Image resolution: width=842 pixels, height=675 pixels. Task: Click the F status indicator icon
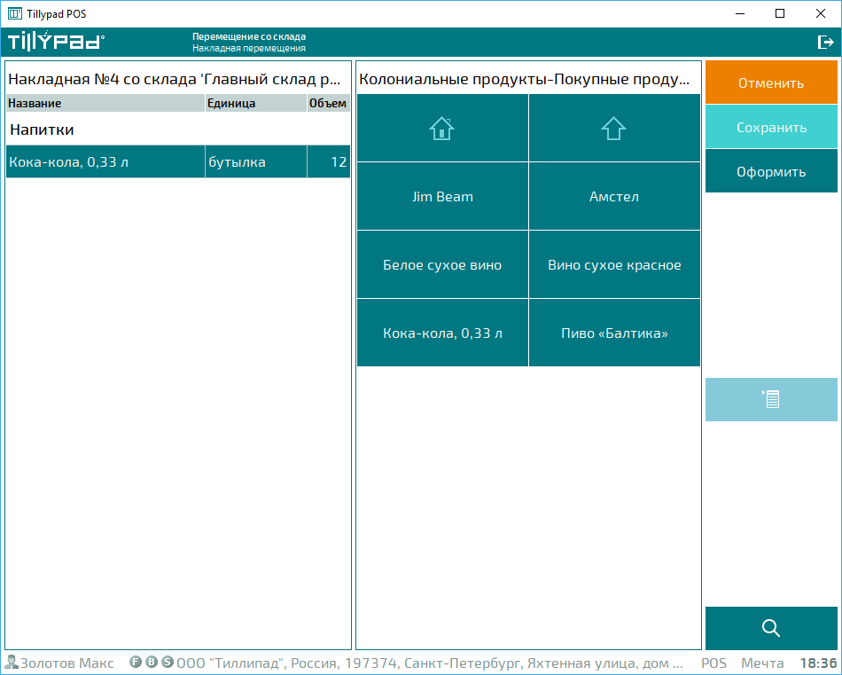[x=136, y=663]
